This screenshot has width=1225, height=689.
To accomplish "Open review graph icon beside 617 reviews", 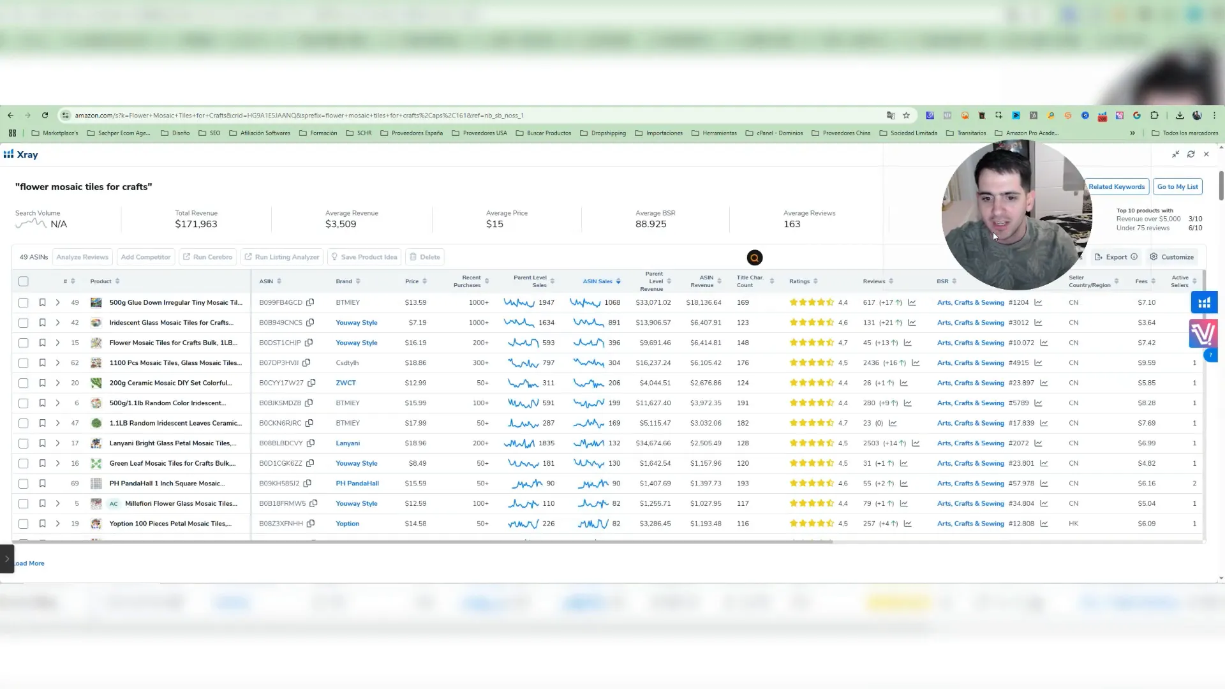I will [x=912, y=302].
